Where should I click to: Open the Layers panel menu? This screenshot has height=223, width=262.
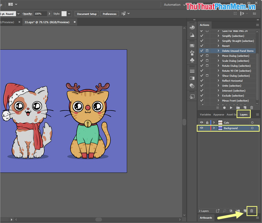258,114
